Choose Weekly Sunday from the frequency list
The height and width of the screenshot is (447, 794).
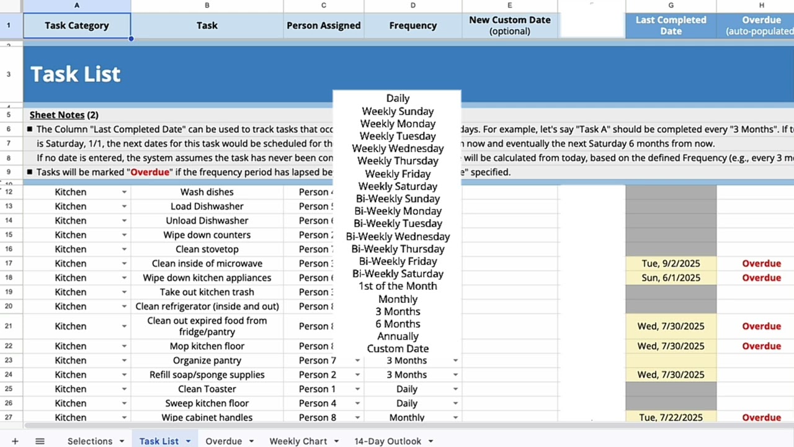tap(398, 111)
